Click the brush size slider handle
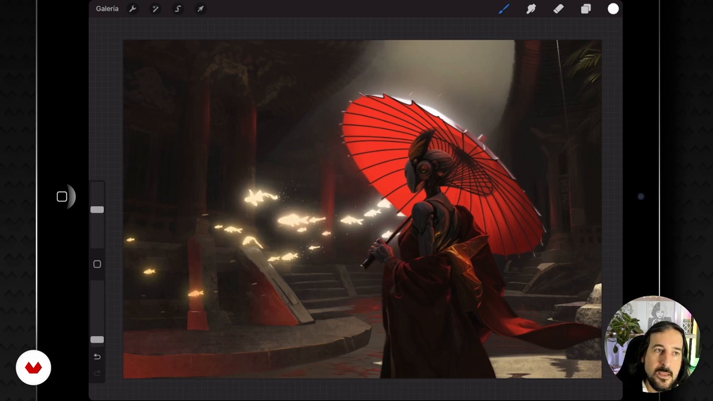 tap(97, 210)
